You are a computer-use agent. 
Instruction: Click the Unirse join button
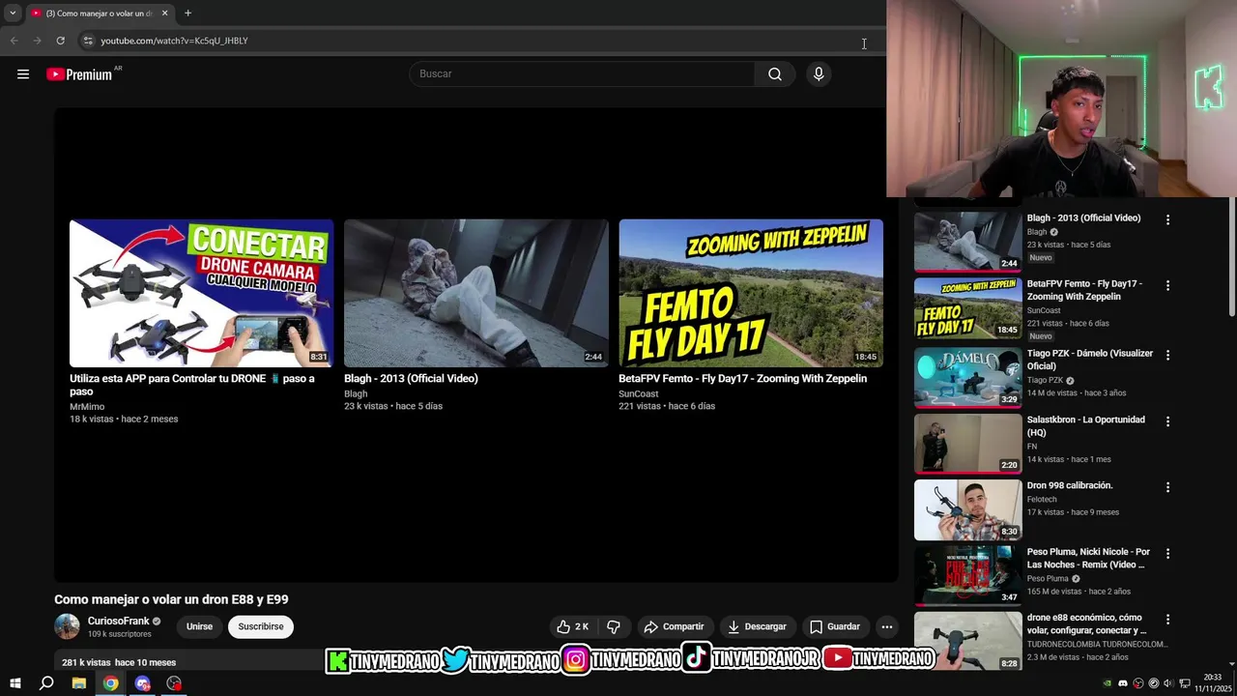coord(199,626)
